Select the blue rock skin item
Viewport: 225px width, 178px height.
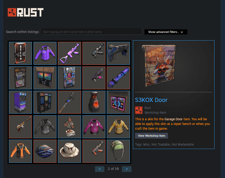click(x=45, y=151)
